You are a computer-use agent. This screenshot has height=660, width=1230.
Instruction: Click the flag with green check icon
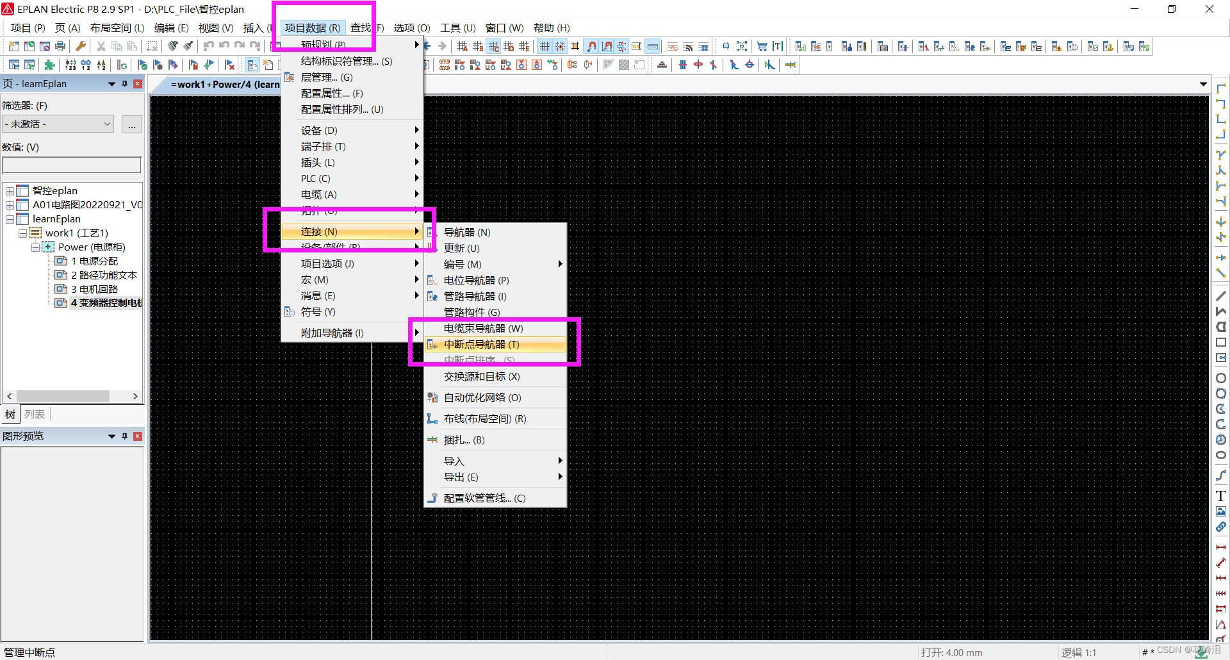click(x=142, y=65)
